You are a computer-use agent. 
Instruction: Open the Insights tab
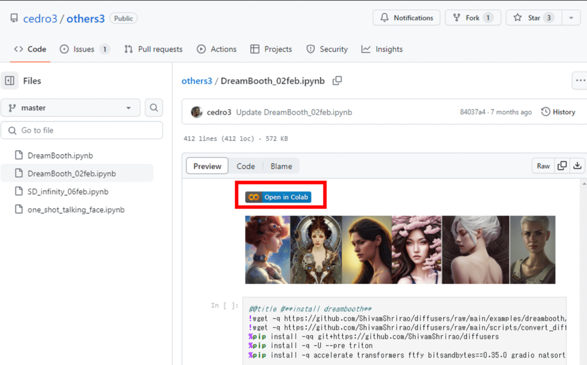(382, 49)
